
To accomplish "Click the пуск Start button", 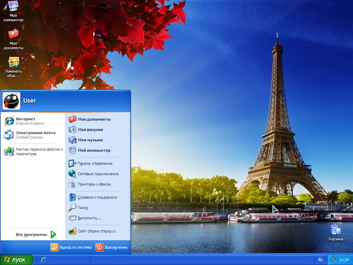I will [16, 260].
